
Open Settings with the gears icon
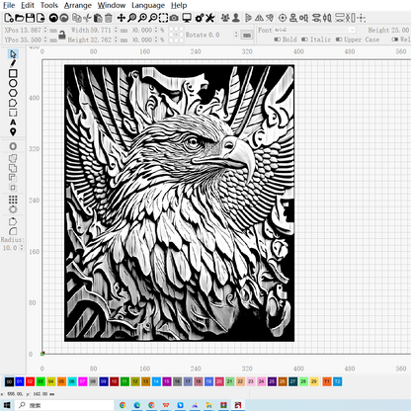coord(200,18)
